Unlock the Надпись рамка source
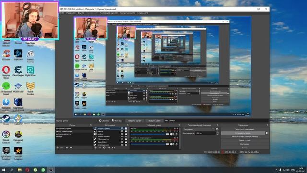 (126, 128)
